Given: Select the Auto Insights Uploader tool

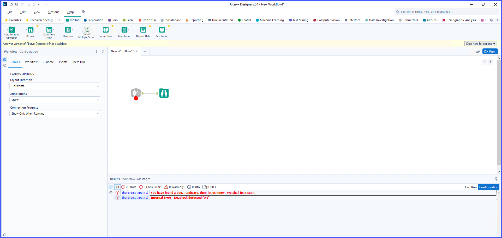Looking at the screenshot, I should point(11,32).
